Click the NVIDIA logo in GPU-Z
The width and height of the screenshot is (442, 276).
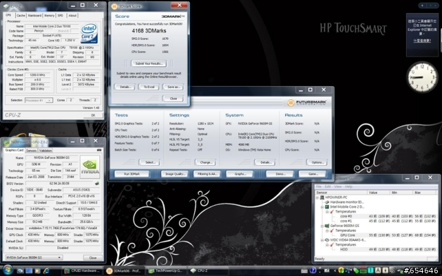pos(90,167)
